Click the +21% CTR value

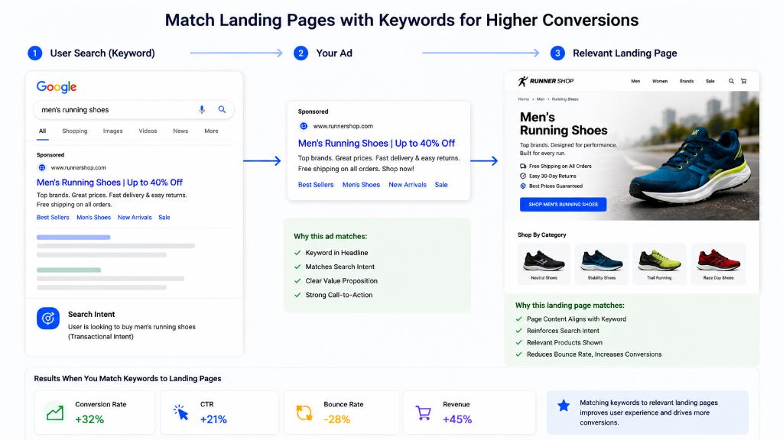click(213, 419)
